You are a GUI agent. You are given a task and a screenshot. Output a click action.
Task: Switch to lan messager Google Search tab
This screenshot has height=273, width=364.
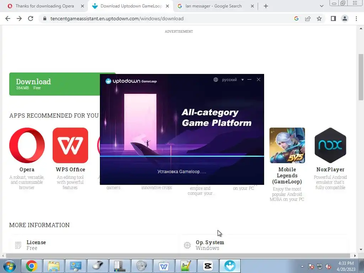pos(213,6)
